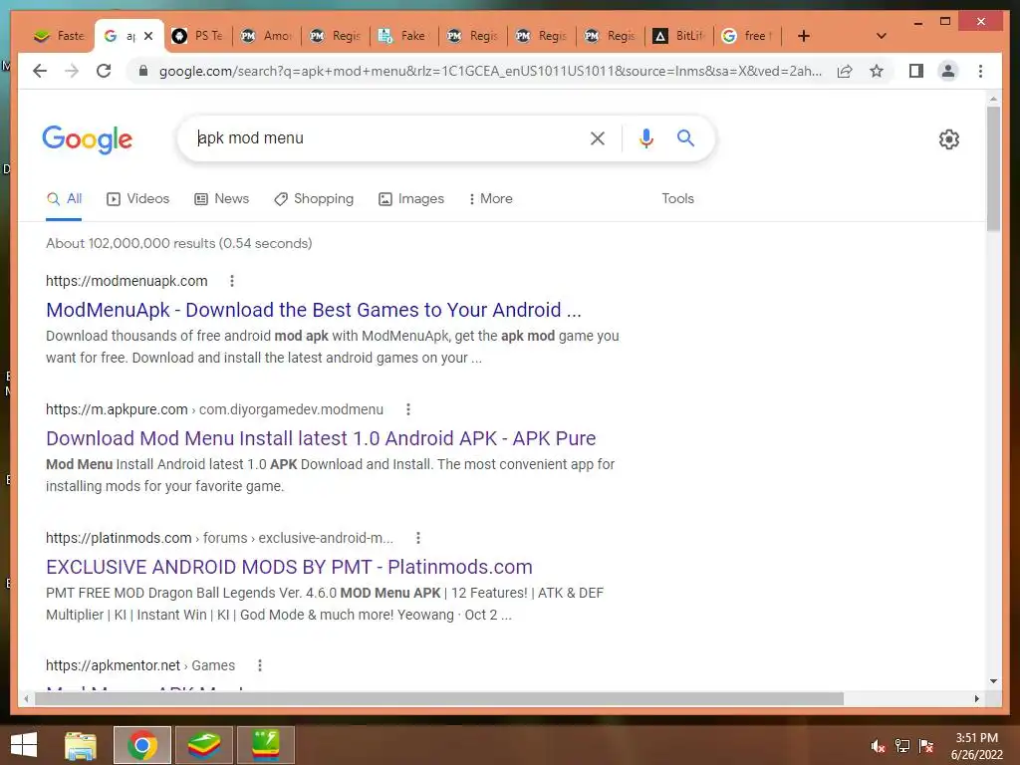1020x765 pixels.
Task: Go back to the previous page
Action: point(40,71)
